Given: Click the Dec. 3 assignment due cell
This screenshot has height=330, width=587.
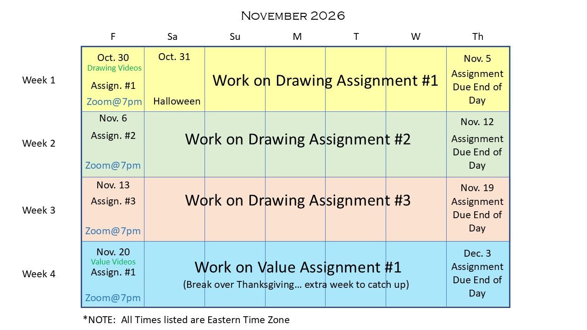Looking at the screenshot, I should coord(477,274).
